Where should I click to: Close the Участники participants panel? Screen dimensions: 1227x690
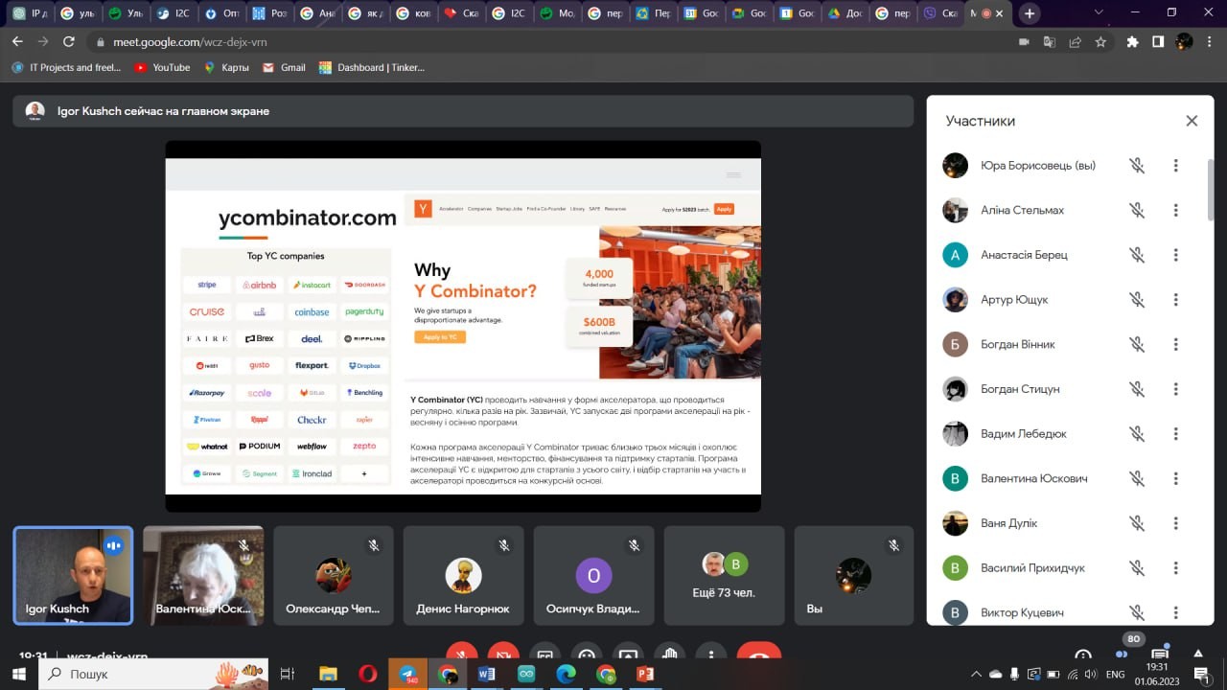pyautogui.click(x=1192, y=121)
